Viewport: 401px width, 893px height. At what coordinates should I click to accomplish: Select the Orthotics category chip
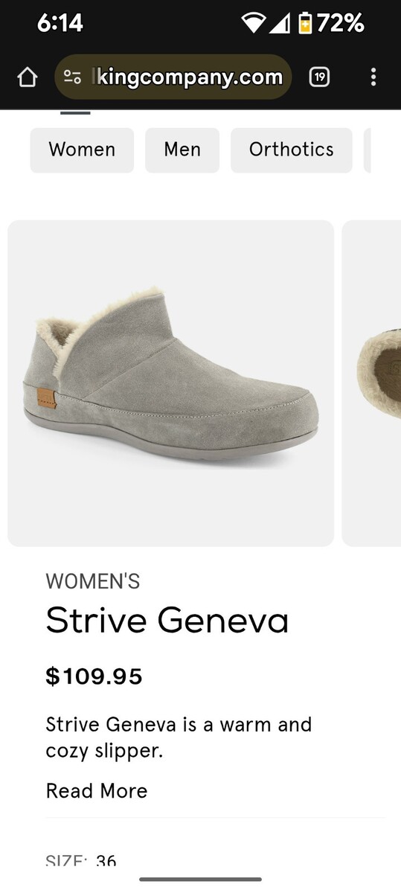pos(291,150)
